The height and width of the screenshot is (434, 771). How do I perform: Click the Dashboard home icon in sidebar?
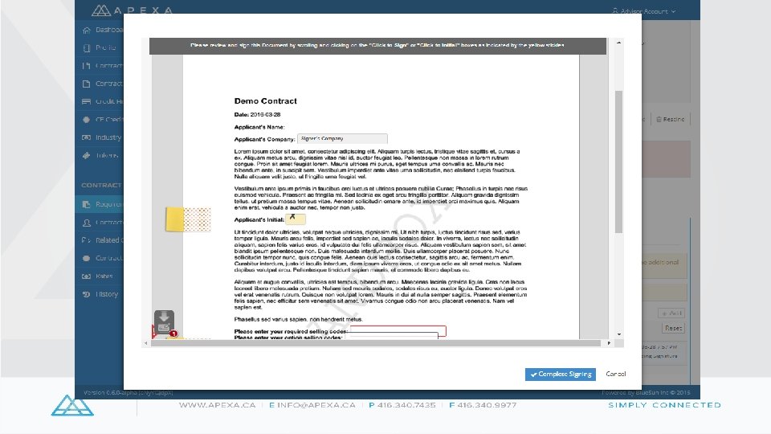(x=87, y=30)
